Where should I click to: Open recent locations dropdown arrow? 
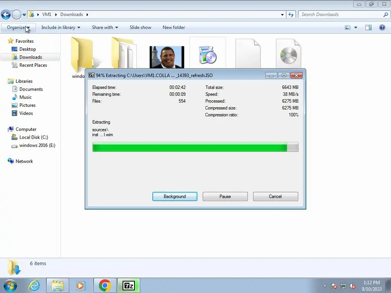pos(24,15)
